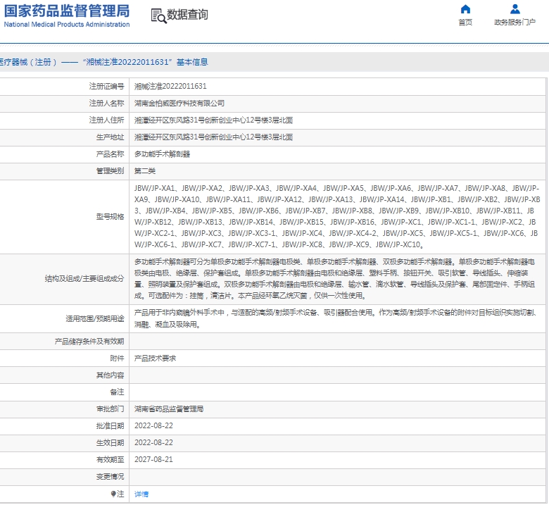
Task: Click the 国家药品监督管理局 logo
Action: coord(67,15)
